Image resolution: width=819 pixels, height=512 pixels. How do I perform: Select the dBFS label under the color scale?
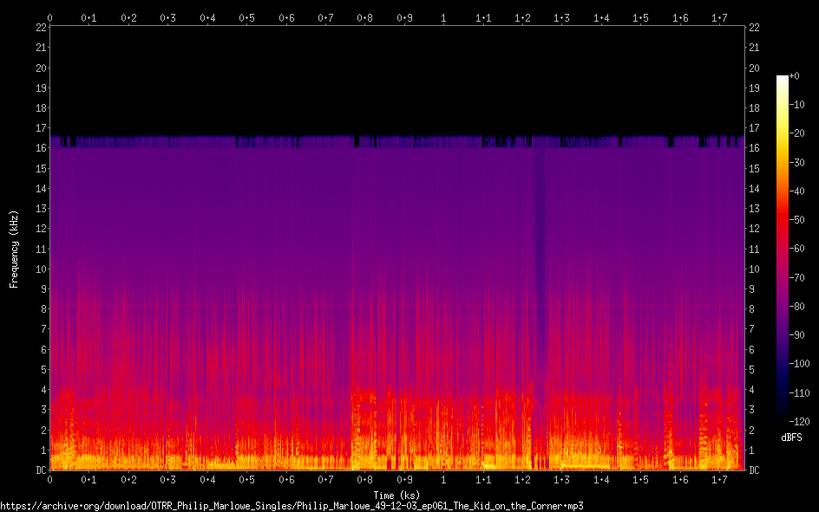[790, 437]
